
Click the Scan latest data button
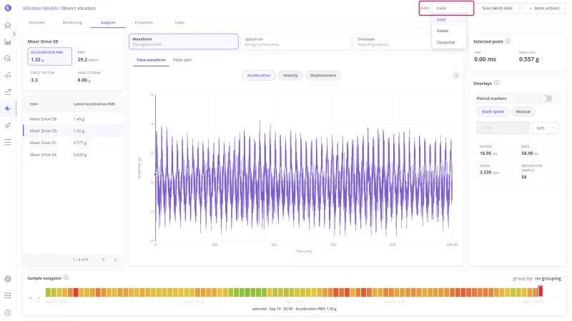(x=497, y=8)
